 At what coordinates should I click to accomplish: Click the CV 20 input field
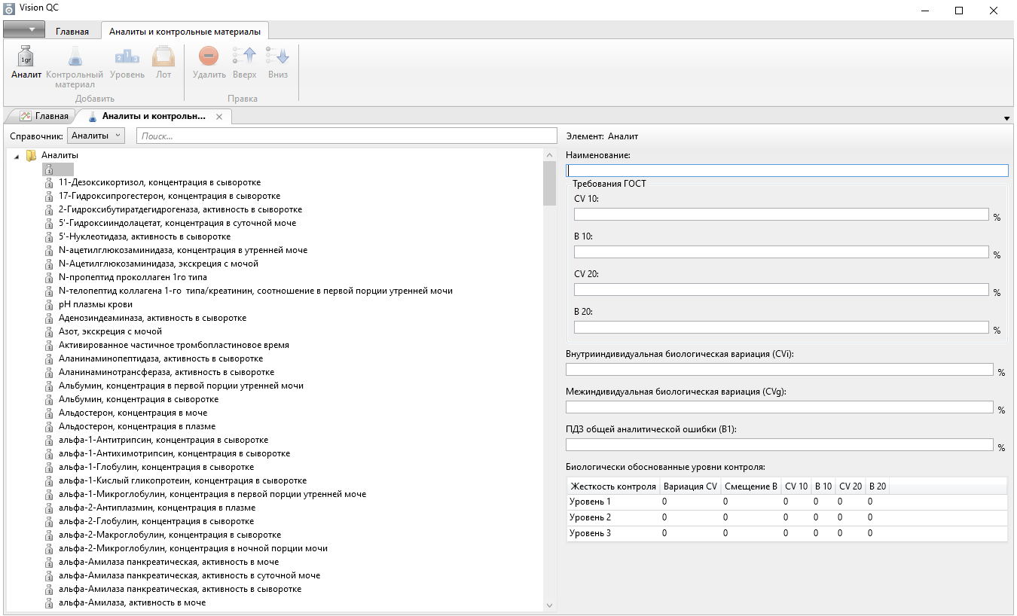pyautogui.click(x=781, y=290)
